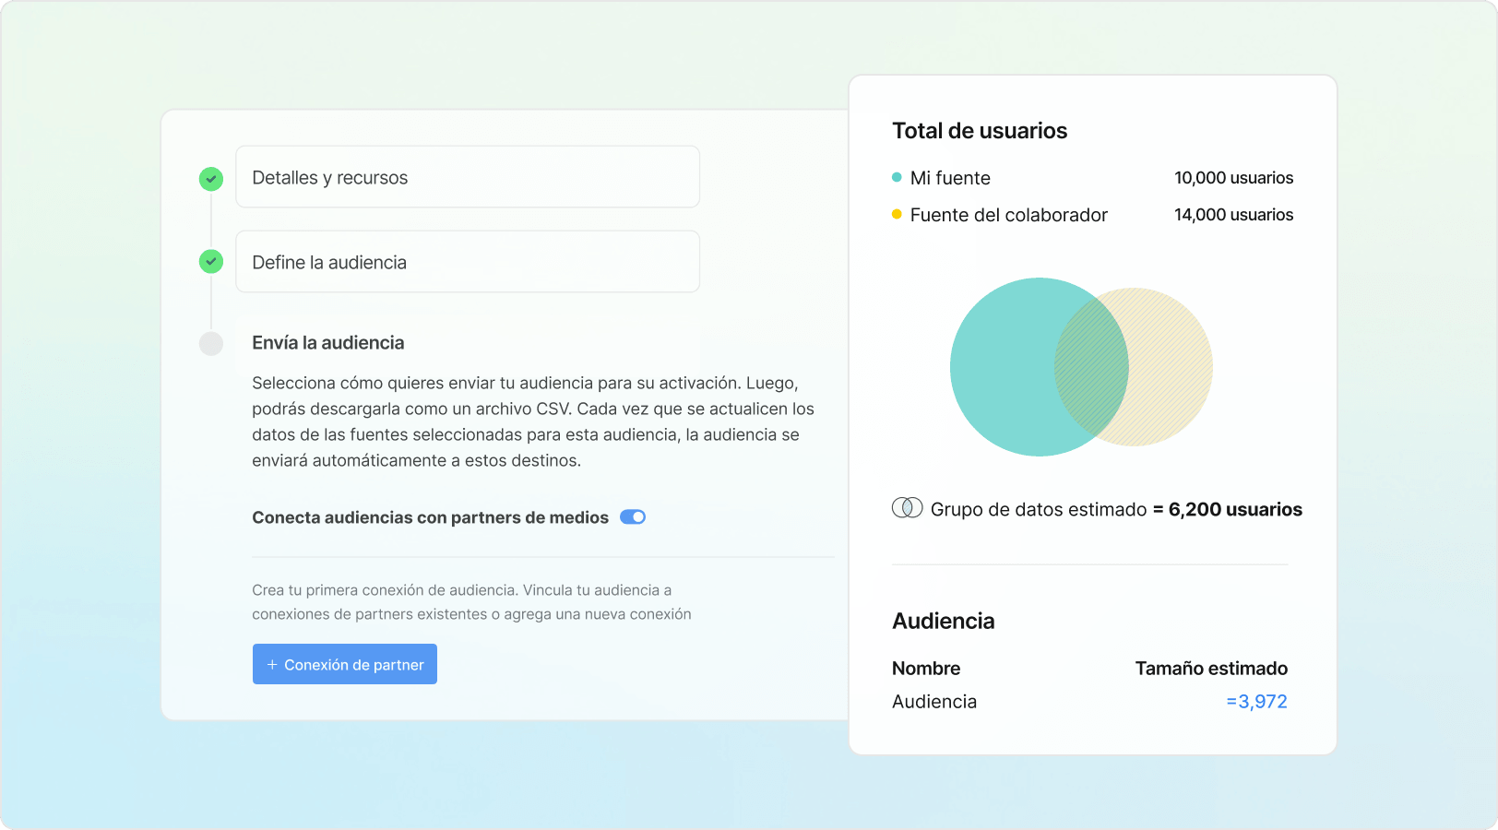Viewport: 1498px width, 830px height.
Task: Click the Crea tu primera conexión de audiencia text
Action: click(471, 602)
